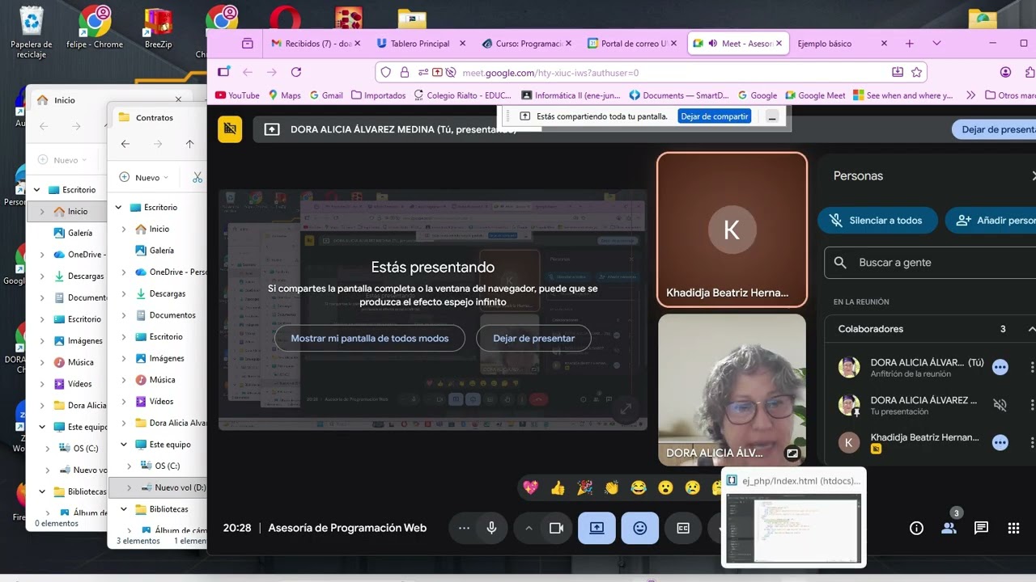This screenshot has height=582, width=1036.
Task: Toggle the camera button in Meet
Action: point(556,528)
